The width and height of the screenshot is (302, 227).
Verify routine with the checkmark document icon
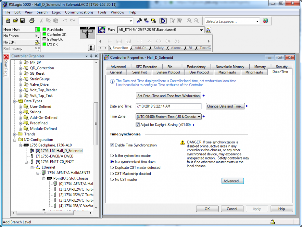pos(172,21)
